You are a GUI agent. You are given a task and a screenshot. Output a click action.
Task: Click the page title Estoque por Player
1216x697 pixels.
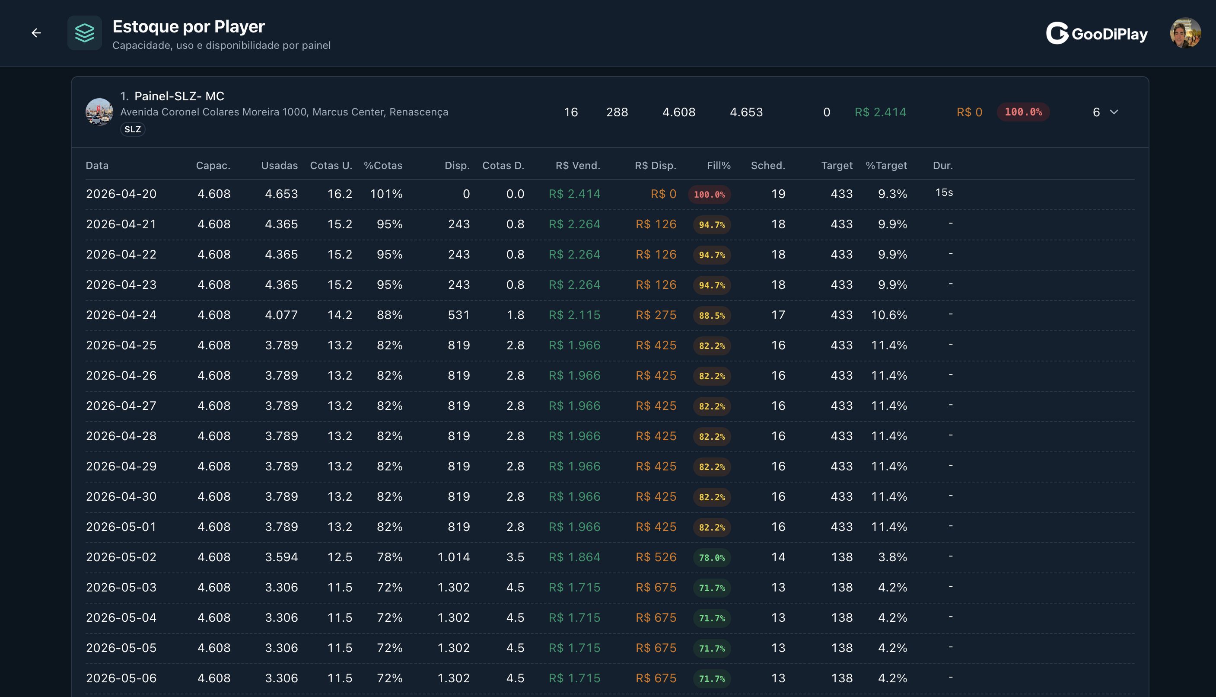(188, 27)
